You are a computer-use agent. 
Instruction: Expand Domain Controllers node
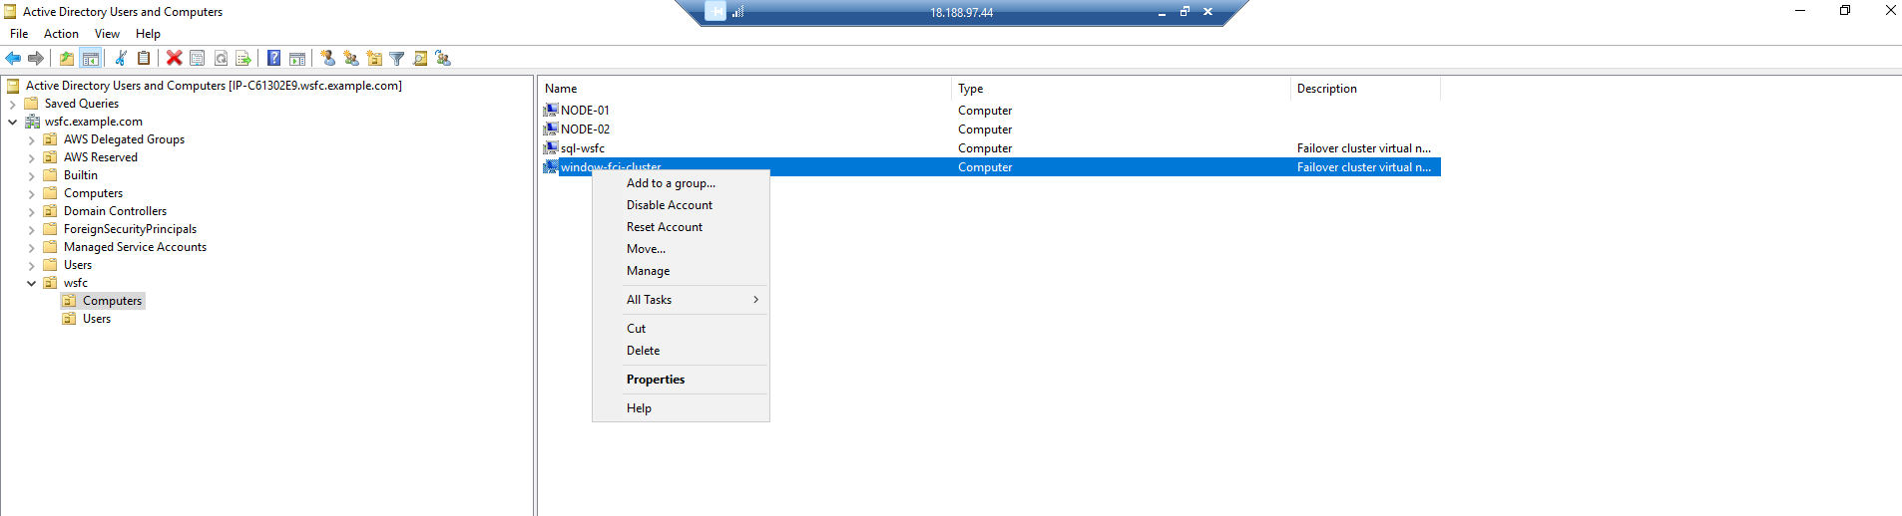pyautogui.click(x=31, y=211)
